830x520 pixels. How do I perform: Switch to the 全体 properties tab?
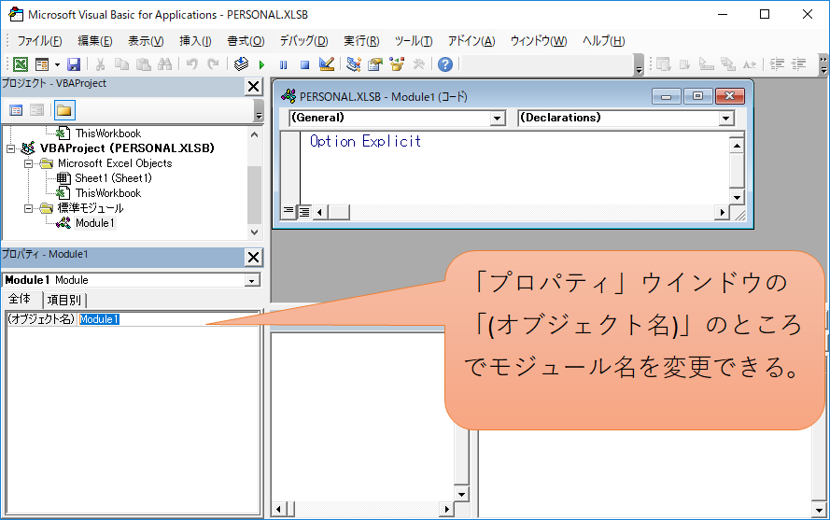pyautogui.click(x=20, y=299)
